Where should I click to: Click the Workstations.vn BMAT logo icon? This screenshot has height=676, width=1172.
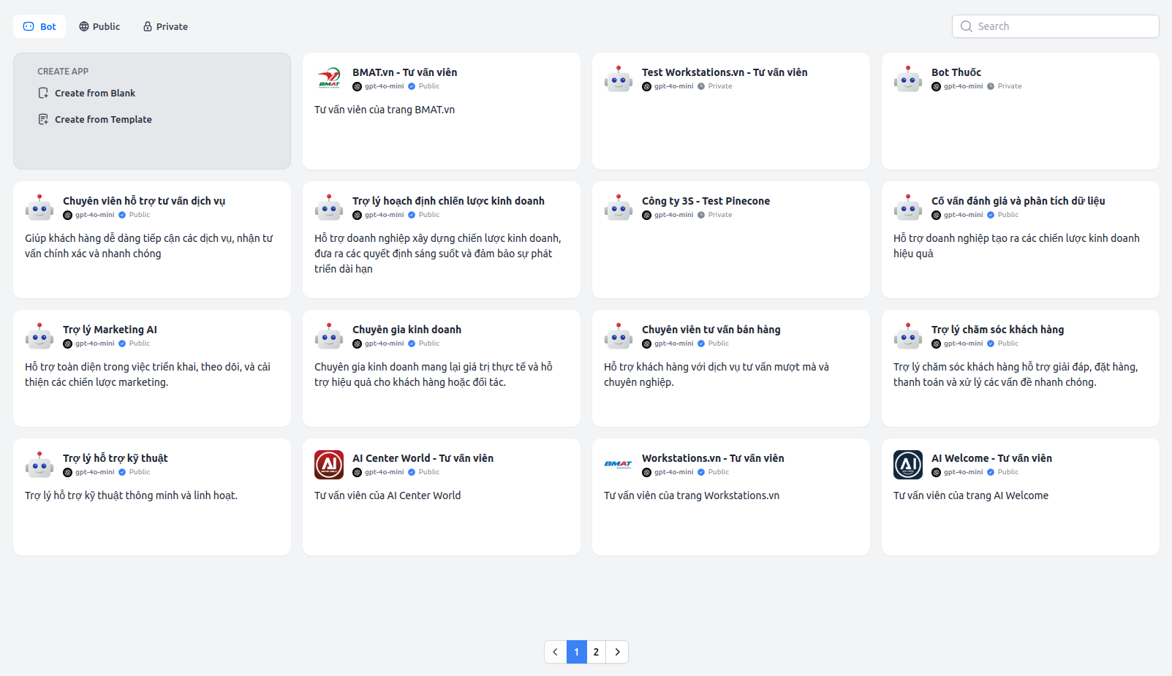click(618, 465)
